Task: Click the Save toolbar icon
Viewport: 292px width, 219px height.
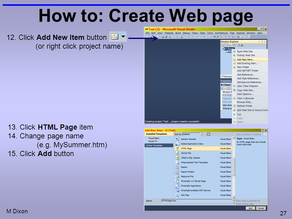Action: (163, 37)
